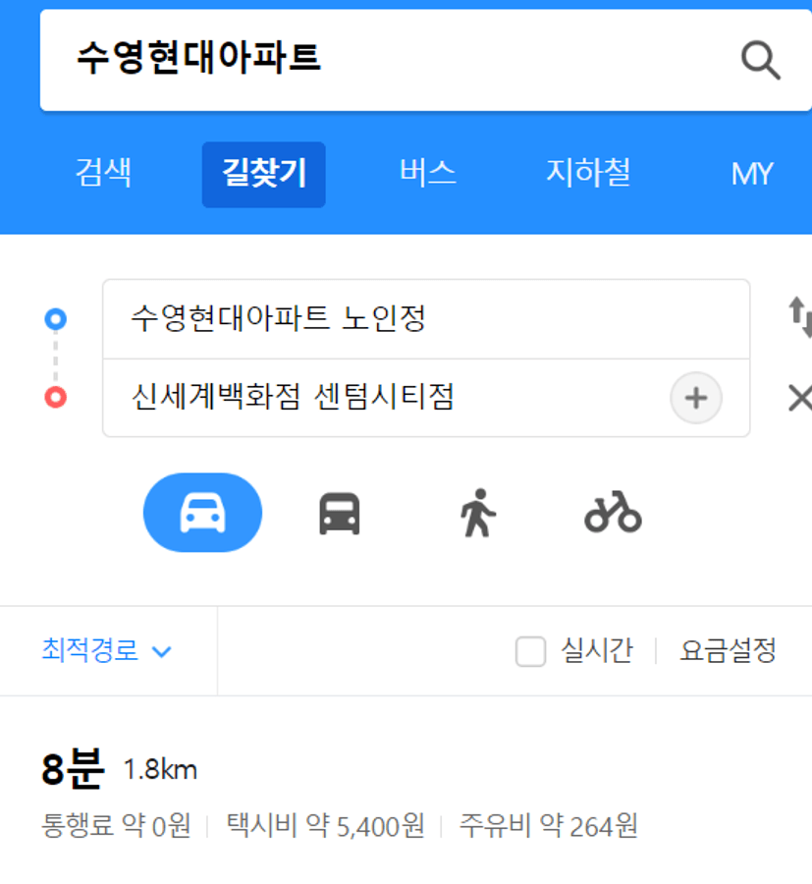The height and width of the screenshot is (884, 812).
Task: Select walking directions mode
Action: coord(478,513)
